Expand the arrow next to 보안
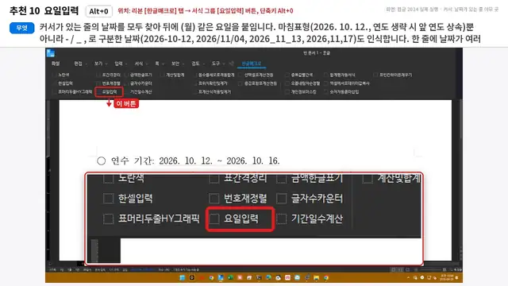 [x=183, y=64]
